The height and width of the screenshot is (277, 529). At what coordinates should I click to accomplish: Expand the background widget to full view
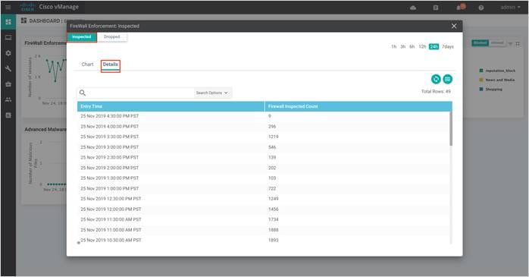pyautogui.click(x=518, y=43)
